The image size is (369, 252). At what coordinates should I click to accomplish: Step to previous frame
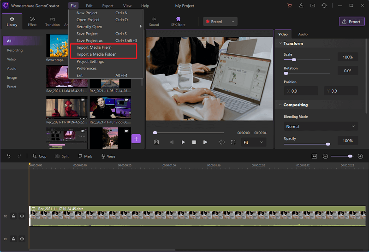(172, 142)
